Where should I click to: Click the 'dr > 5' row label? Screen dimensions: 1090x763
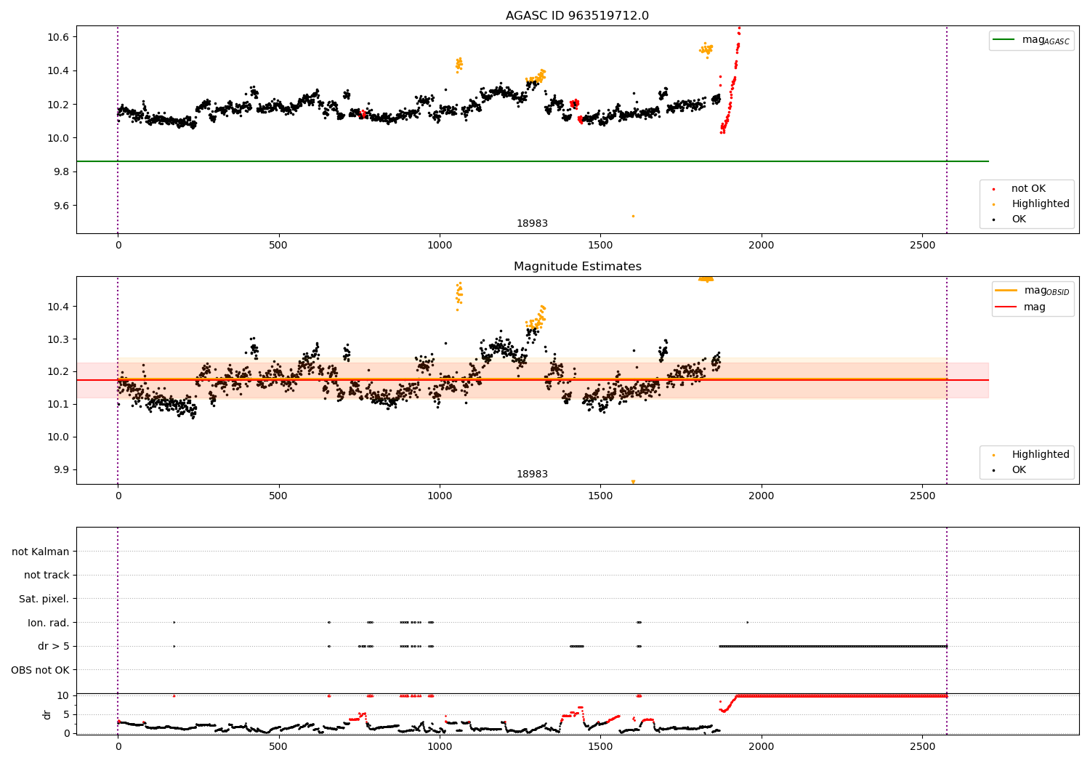coord(54,646)
